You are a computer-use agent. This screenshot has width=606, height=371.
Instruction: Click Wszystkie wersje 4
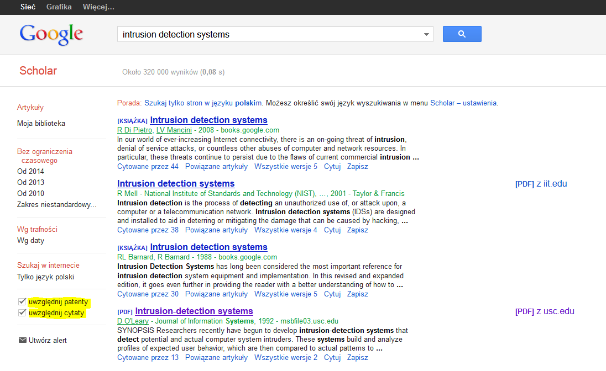point(286,230)
